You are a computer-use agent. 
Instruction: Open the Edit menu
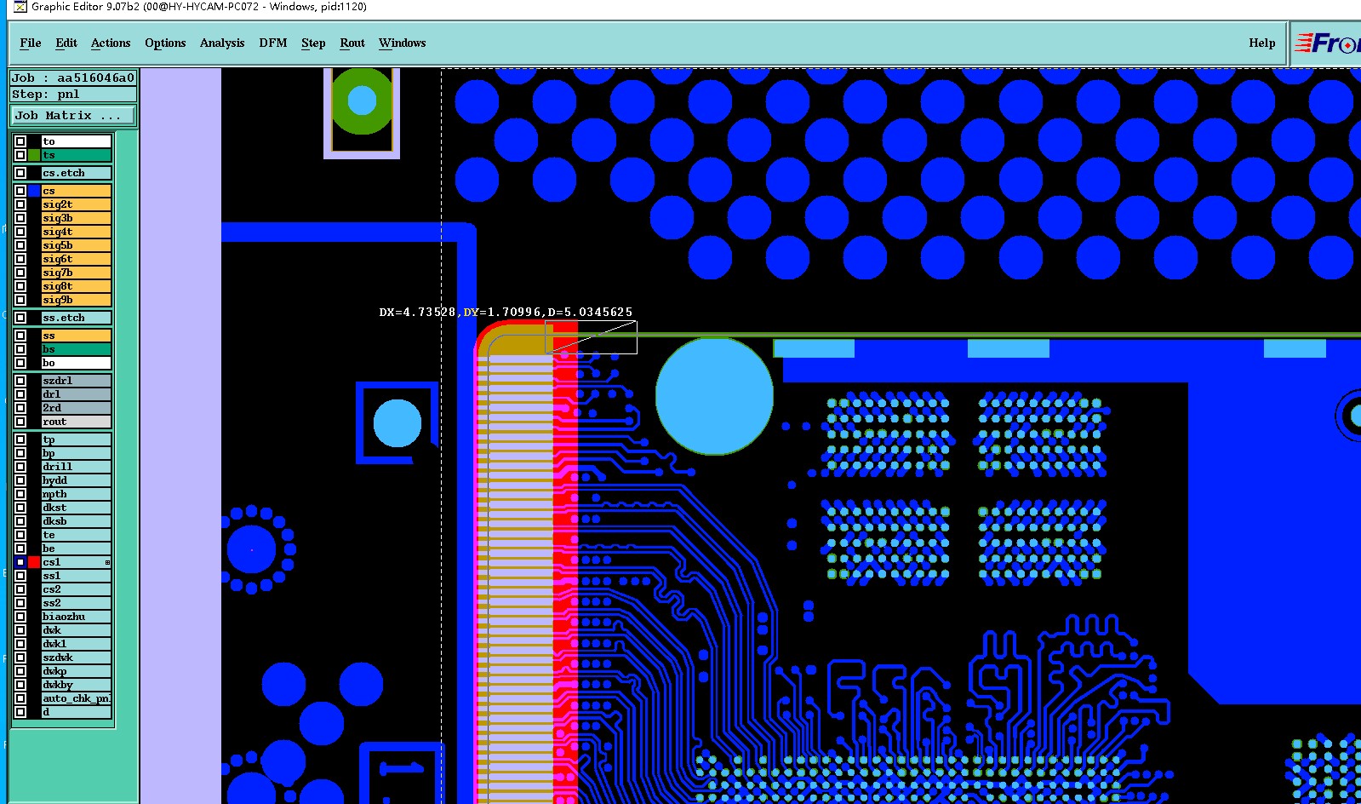click(66, 43)
